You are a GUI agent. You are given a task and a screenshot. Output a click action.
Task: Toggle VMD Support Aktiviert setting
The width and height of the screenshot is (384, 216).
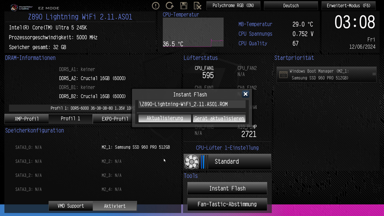coord(114,206)
